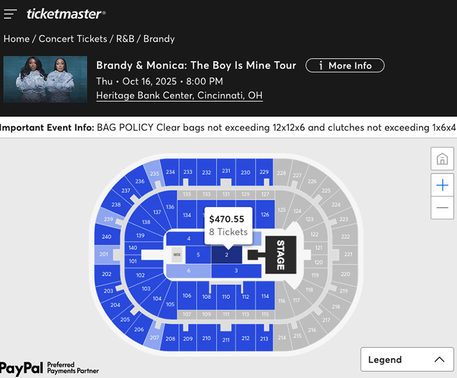This screenshot has width=457, height=378.
Task: Click the $470.55 price tooltip
Action: click(226, 225)
